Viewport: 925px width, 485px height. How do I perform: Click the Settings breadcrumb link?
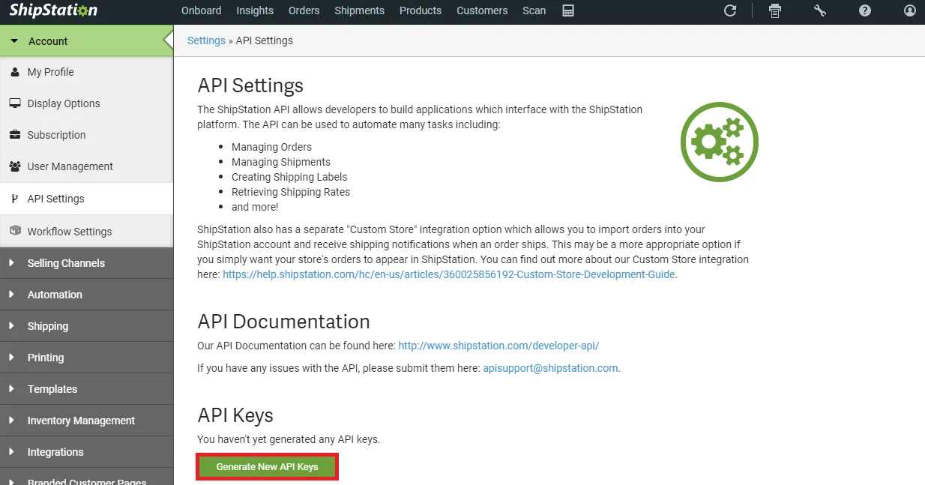coord(206,40)
